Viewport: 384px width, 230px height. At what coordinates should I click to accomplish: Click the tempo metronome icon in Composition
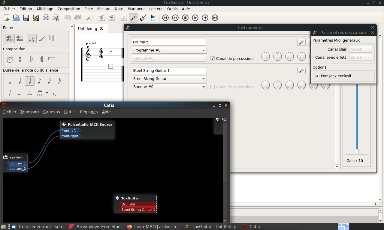(x=10, y=60)
